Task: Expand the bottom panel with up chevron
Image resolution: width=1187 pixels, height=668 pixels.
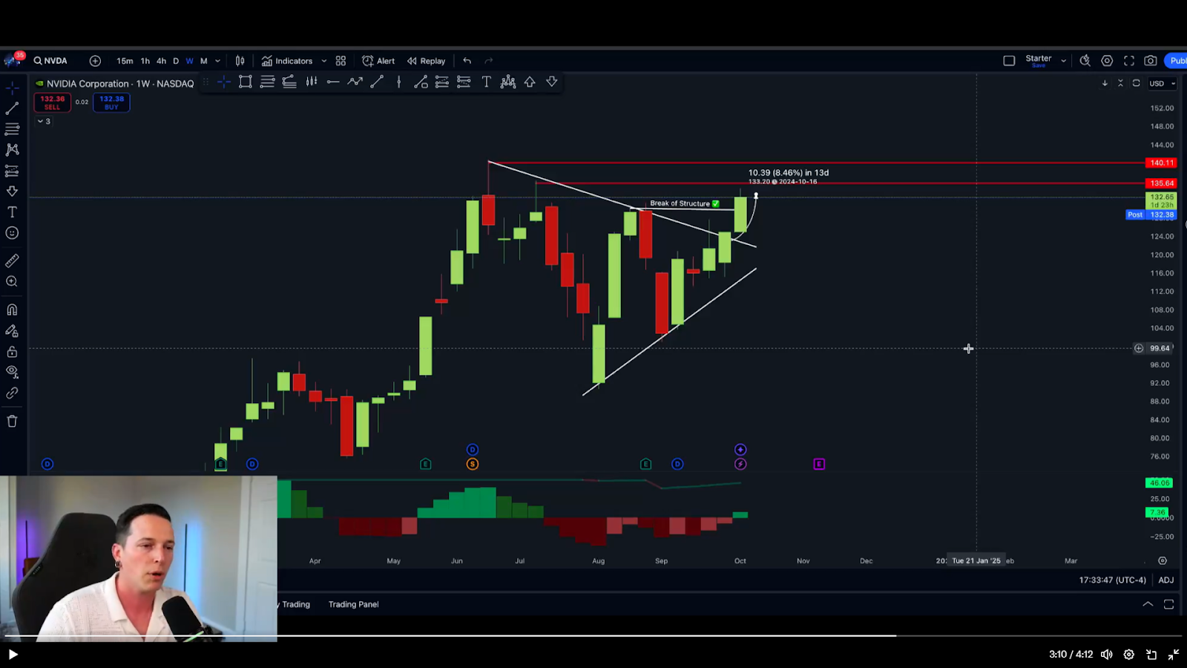Action: (1148, 604)
